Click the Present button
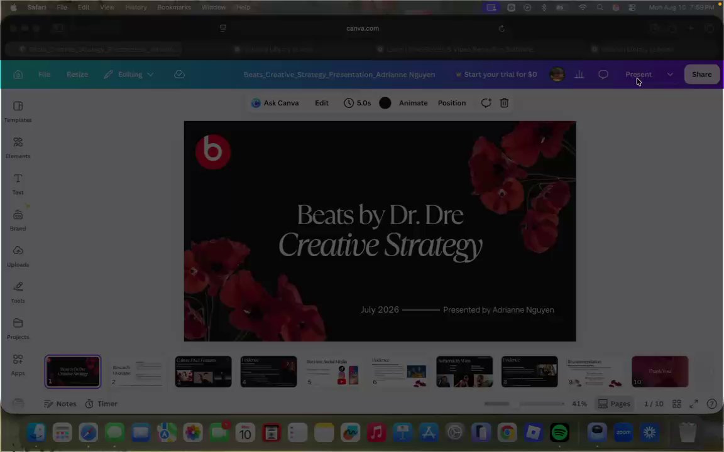Image resolution: width=724 pixels, height=452 pixels. click(639, 74)
